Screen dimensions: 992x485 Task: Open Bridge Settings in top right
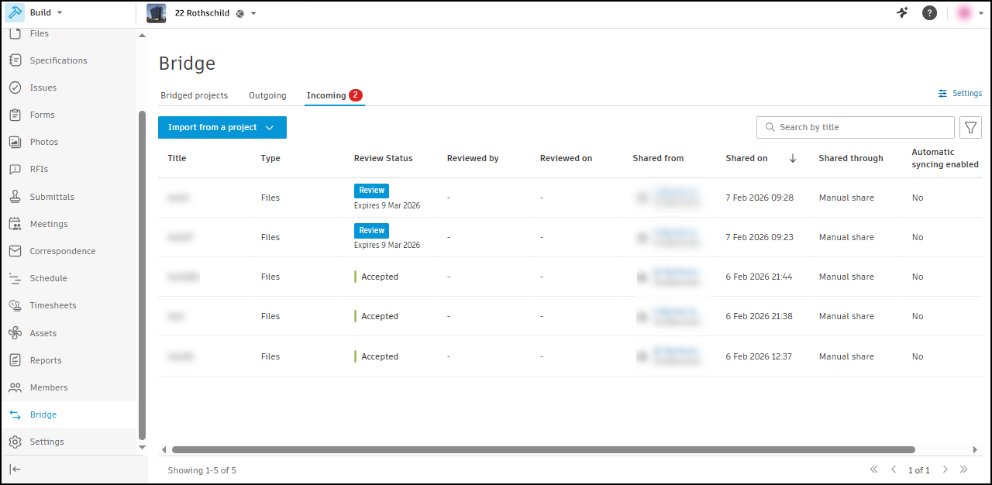tap(959, 93)
